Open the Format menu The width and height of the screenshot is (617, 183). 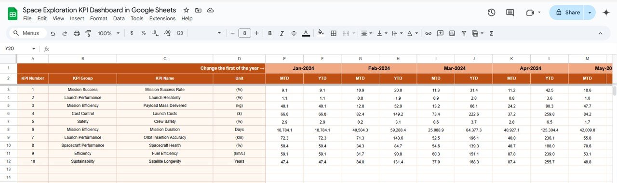tap(99, 18)
